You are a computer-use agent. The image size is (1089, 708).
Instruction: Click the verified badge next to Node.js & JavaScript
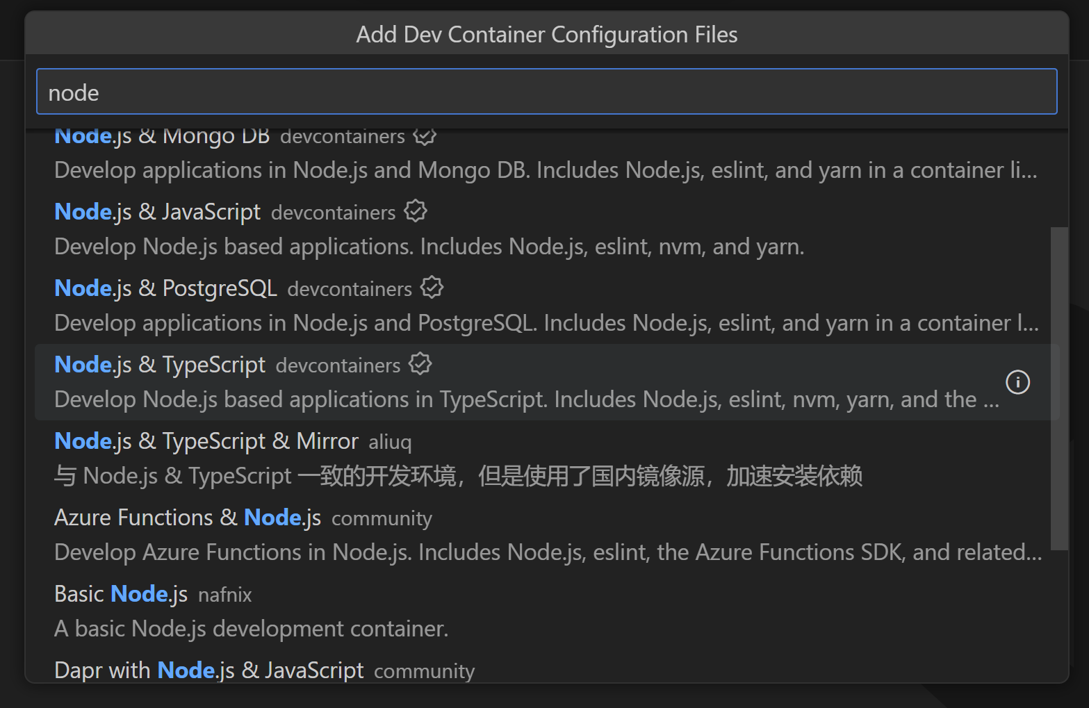[x=416, y=211]
